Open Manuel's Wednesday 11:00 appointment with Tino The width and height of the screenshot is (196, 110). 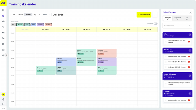tap(66, 70)
